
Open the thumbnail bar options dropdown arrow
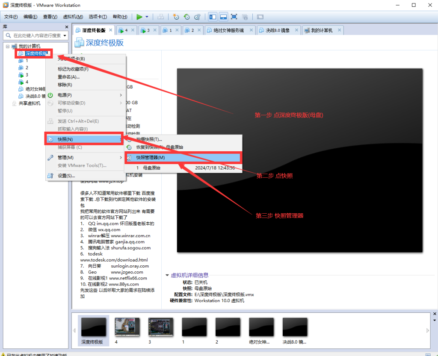click(x=435, y=320)
